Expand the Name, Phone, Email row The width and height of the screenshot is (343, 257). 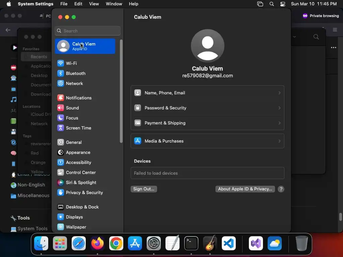tap(207, 93)
